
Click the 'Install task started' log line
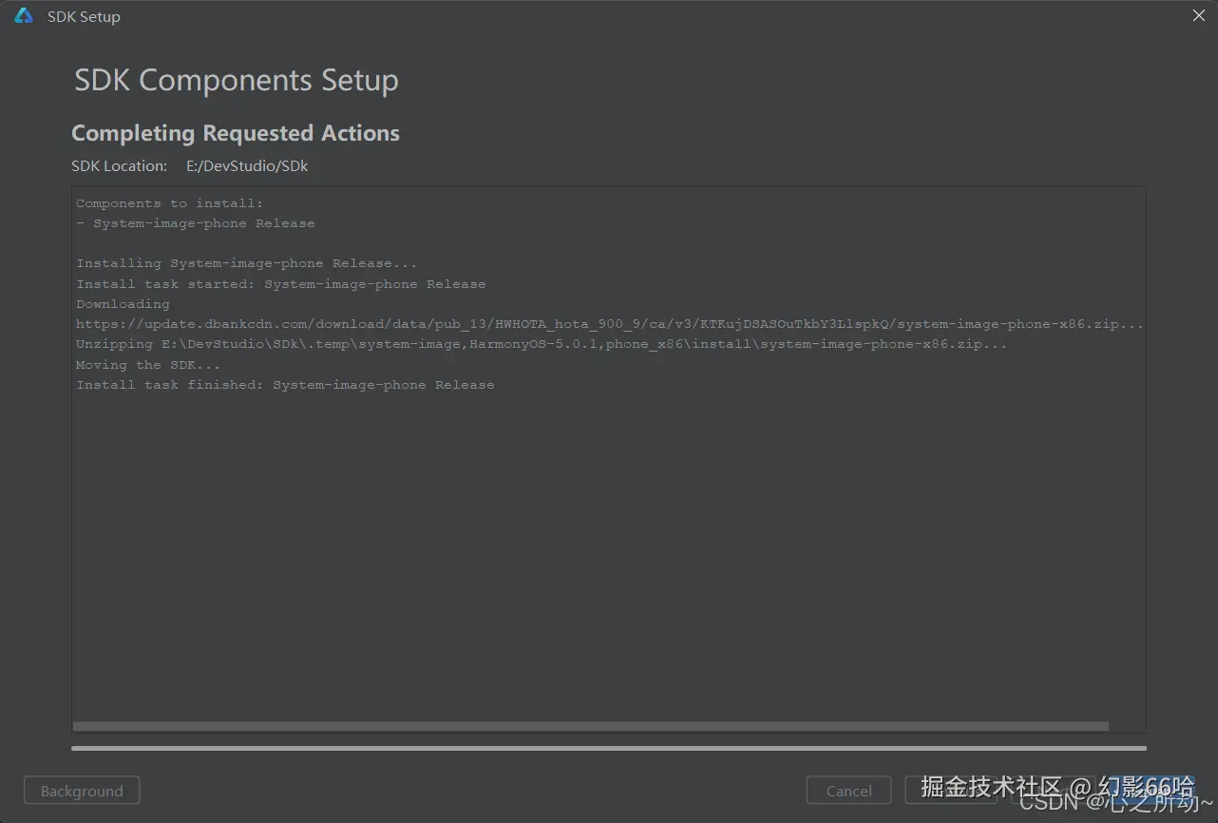click(281, 284)
